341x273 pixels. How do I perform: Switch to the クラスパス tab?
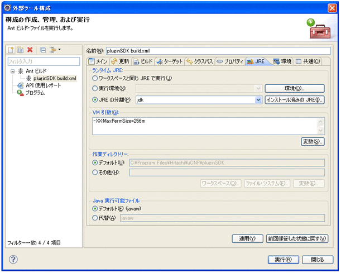point(200,61)
